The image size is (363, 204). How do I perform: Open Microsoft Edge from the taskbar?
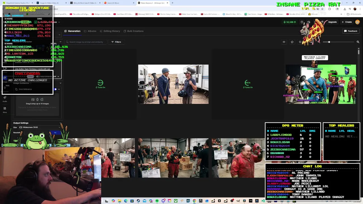click(125, 201)
